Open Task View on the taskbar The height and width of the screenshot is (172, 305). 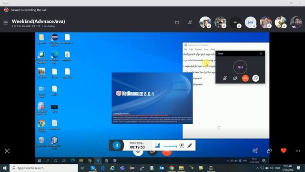point(82,168)
